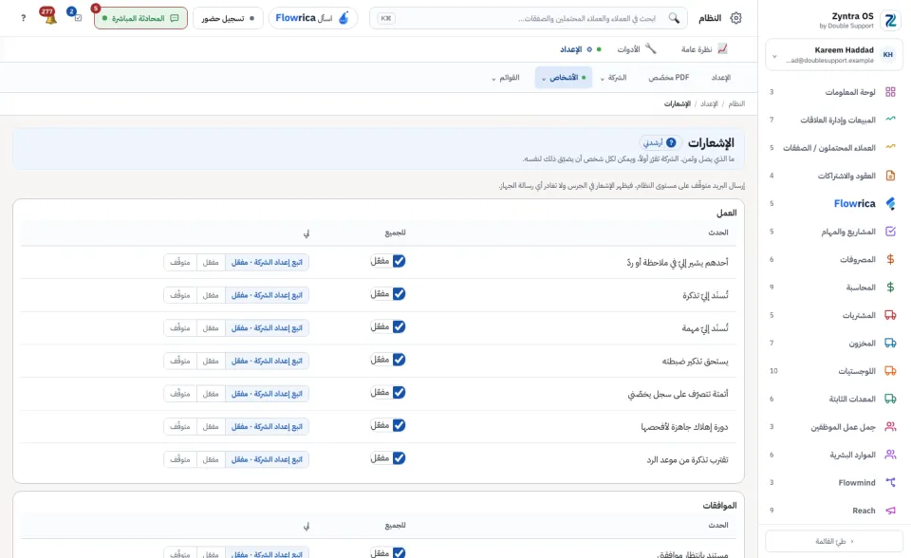Click the Live Chat (المحادثة المباشرة) button

pos(140,18)
